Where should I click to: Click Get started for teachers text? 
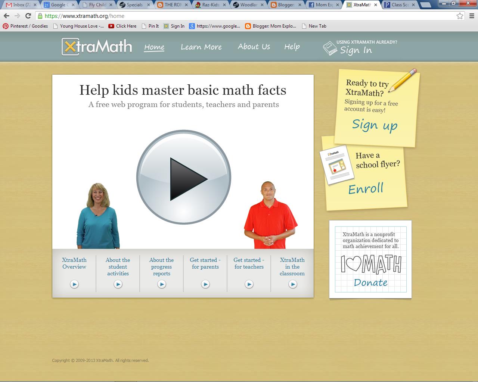click(249, 263)
